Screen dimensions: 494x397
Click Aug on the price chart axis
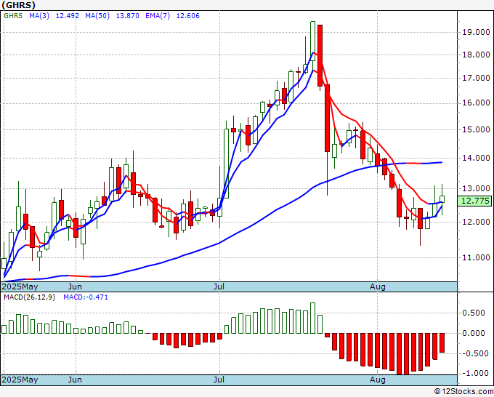[x=378, y=286]
